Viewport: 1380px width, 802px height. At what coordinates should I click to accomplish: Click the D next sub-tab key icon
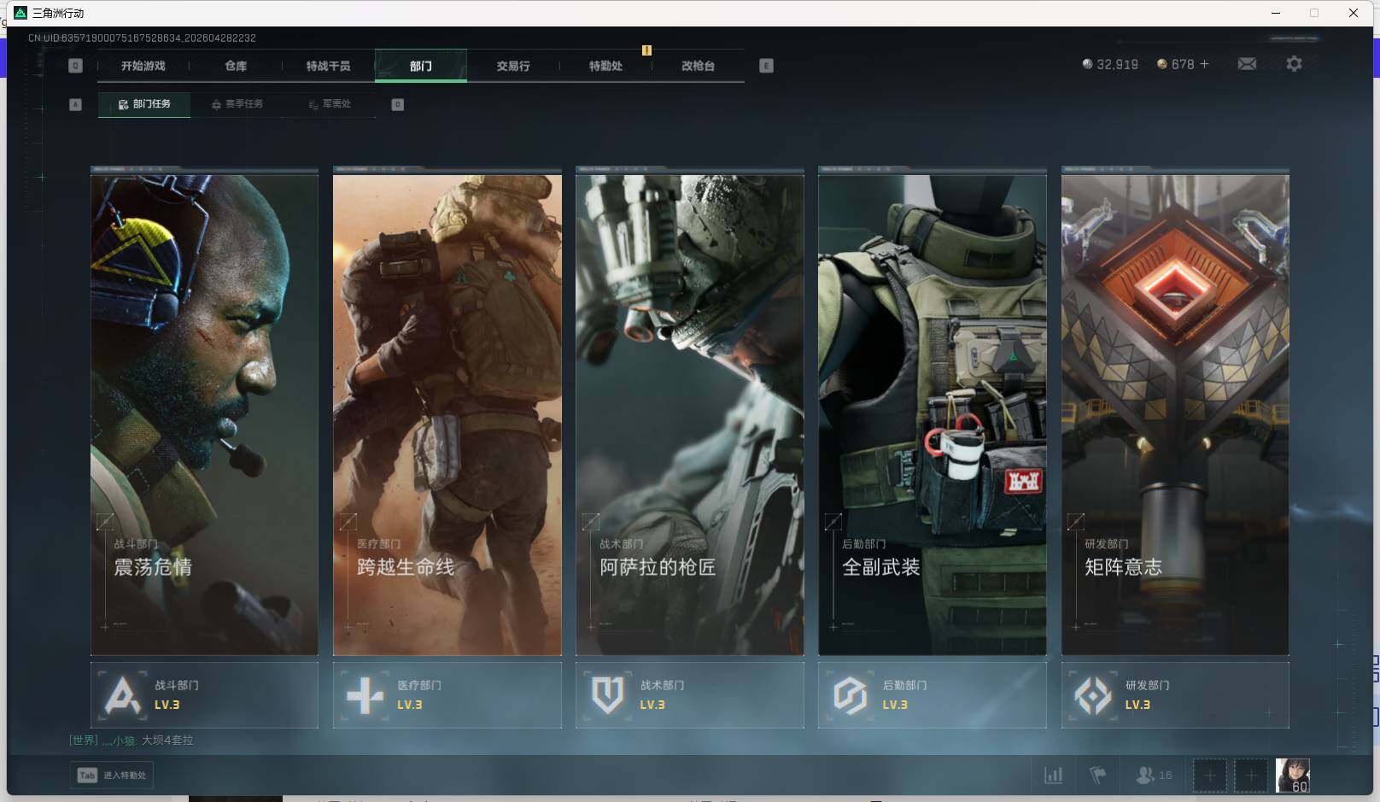coord(397,104)
